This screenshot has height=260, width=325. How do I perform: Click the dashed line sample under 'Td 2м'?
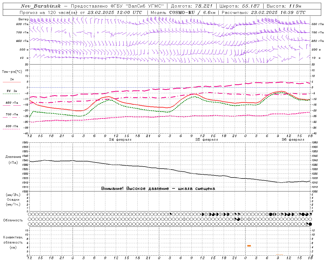point(11,94)
